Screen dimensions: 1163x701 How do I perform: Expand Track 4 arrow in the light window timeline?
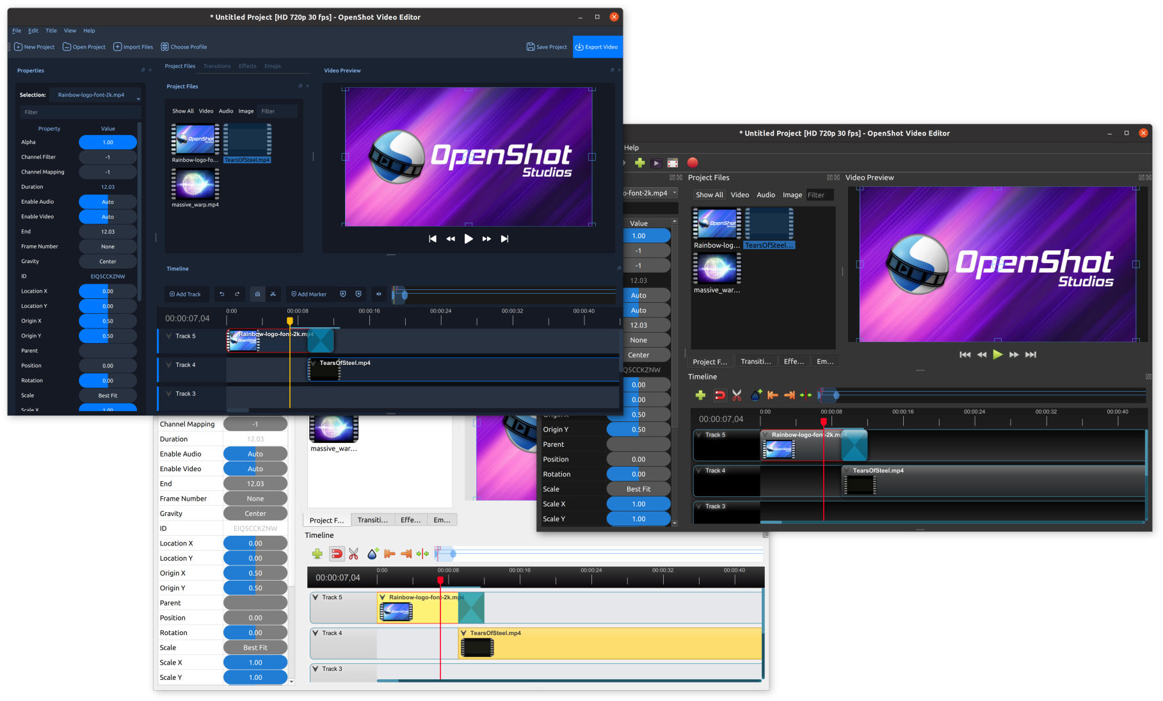click(316, 633)
